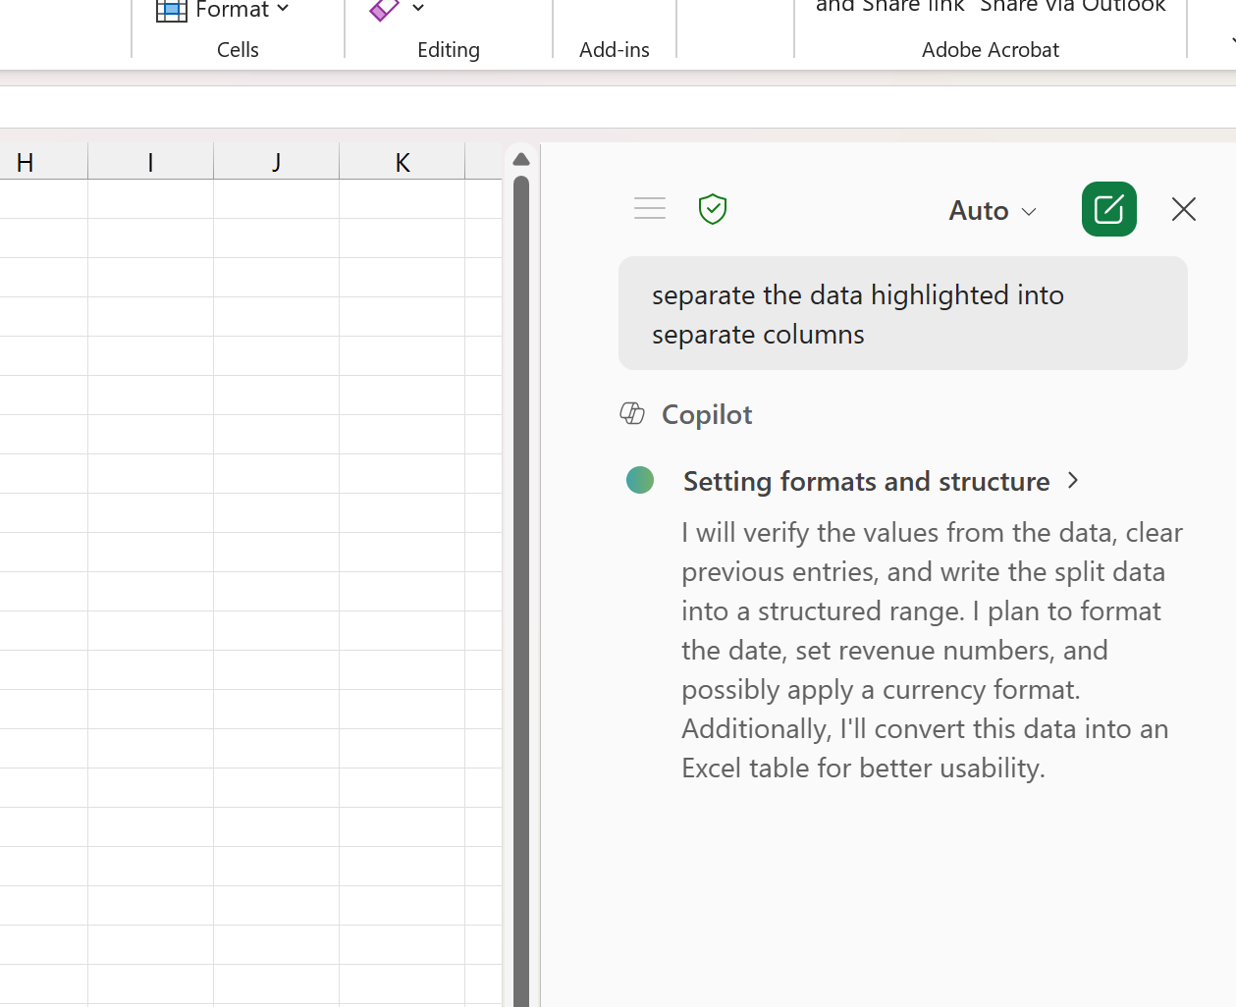Select the column J header
1236x1007 pixels.
point(276,161)
